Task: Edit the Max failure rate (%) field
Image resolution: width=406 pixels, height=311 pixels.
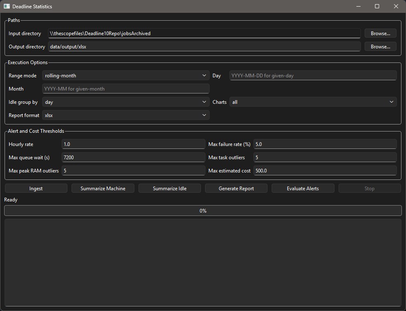Action: coord(325,144)
